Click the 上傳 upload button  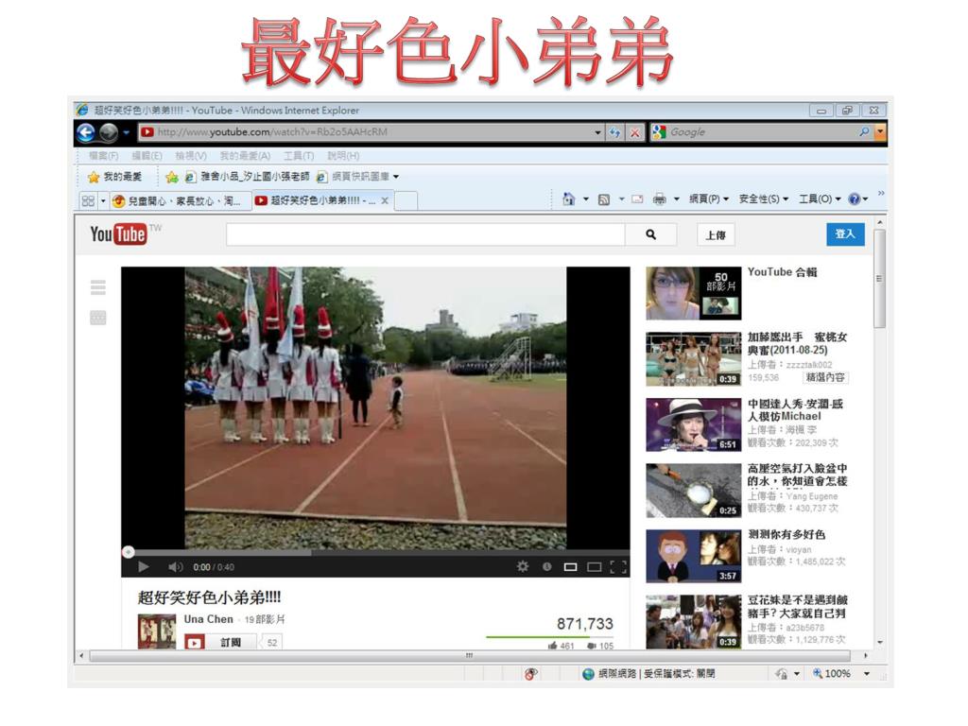715,235
